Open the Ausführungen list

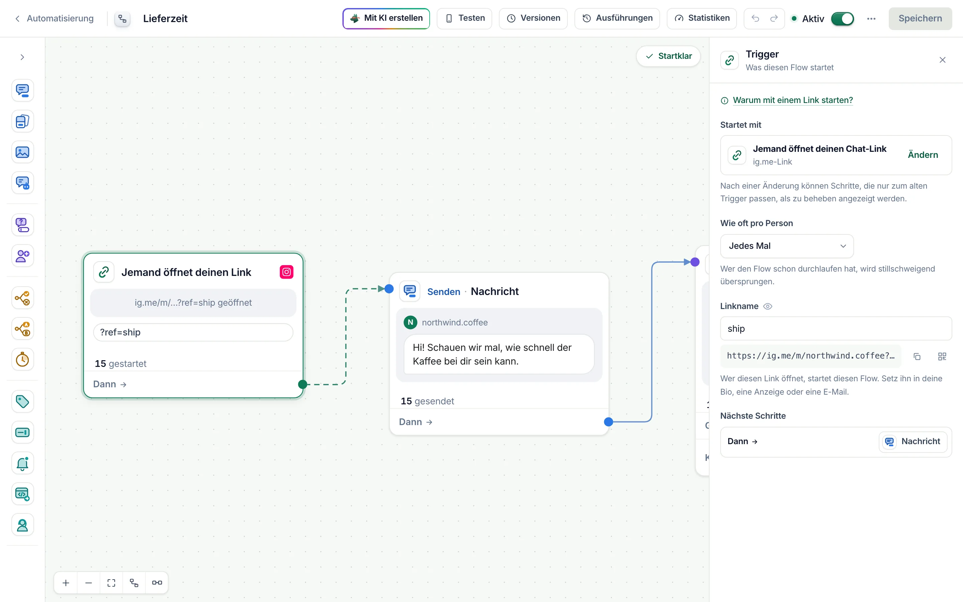[x=617, y=18]
